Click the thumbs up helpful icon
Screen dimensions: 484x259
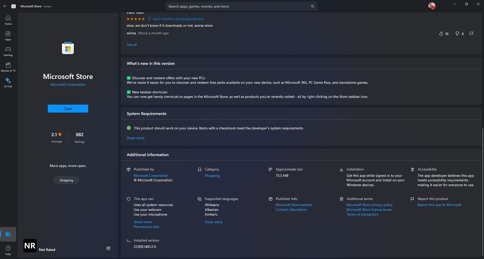[x=441, y=34]
